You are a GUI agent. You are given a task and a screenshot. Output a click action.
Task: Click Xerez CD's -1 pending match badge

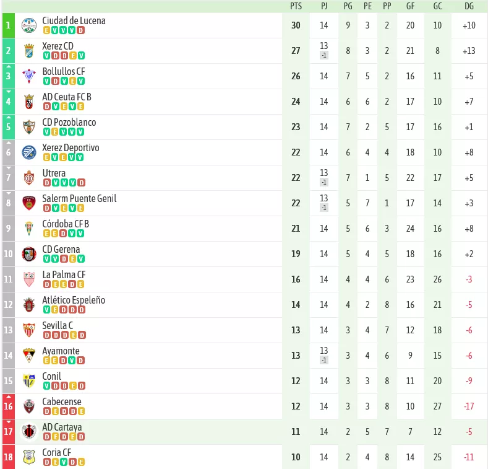(x=324, y=56)
